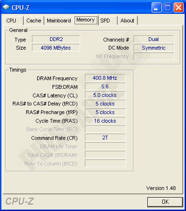Screen dimensions: 186x211
Task: Click the Dual channels field
Action: pos(154,39)
